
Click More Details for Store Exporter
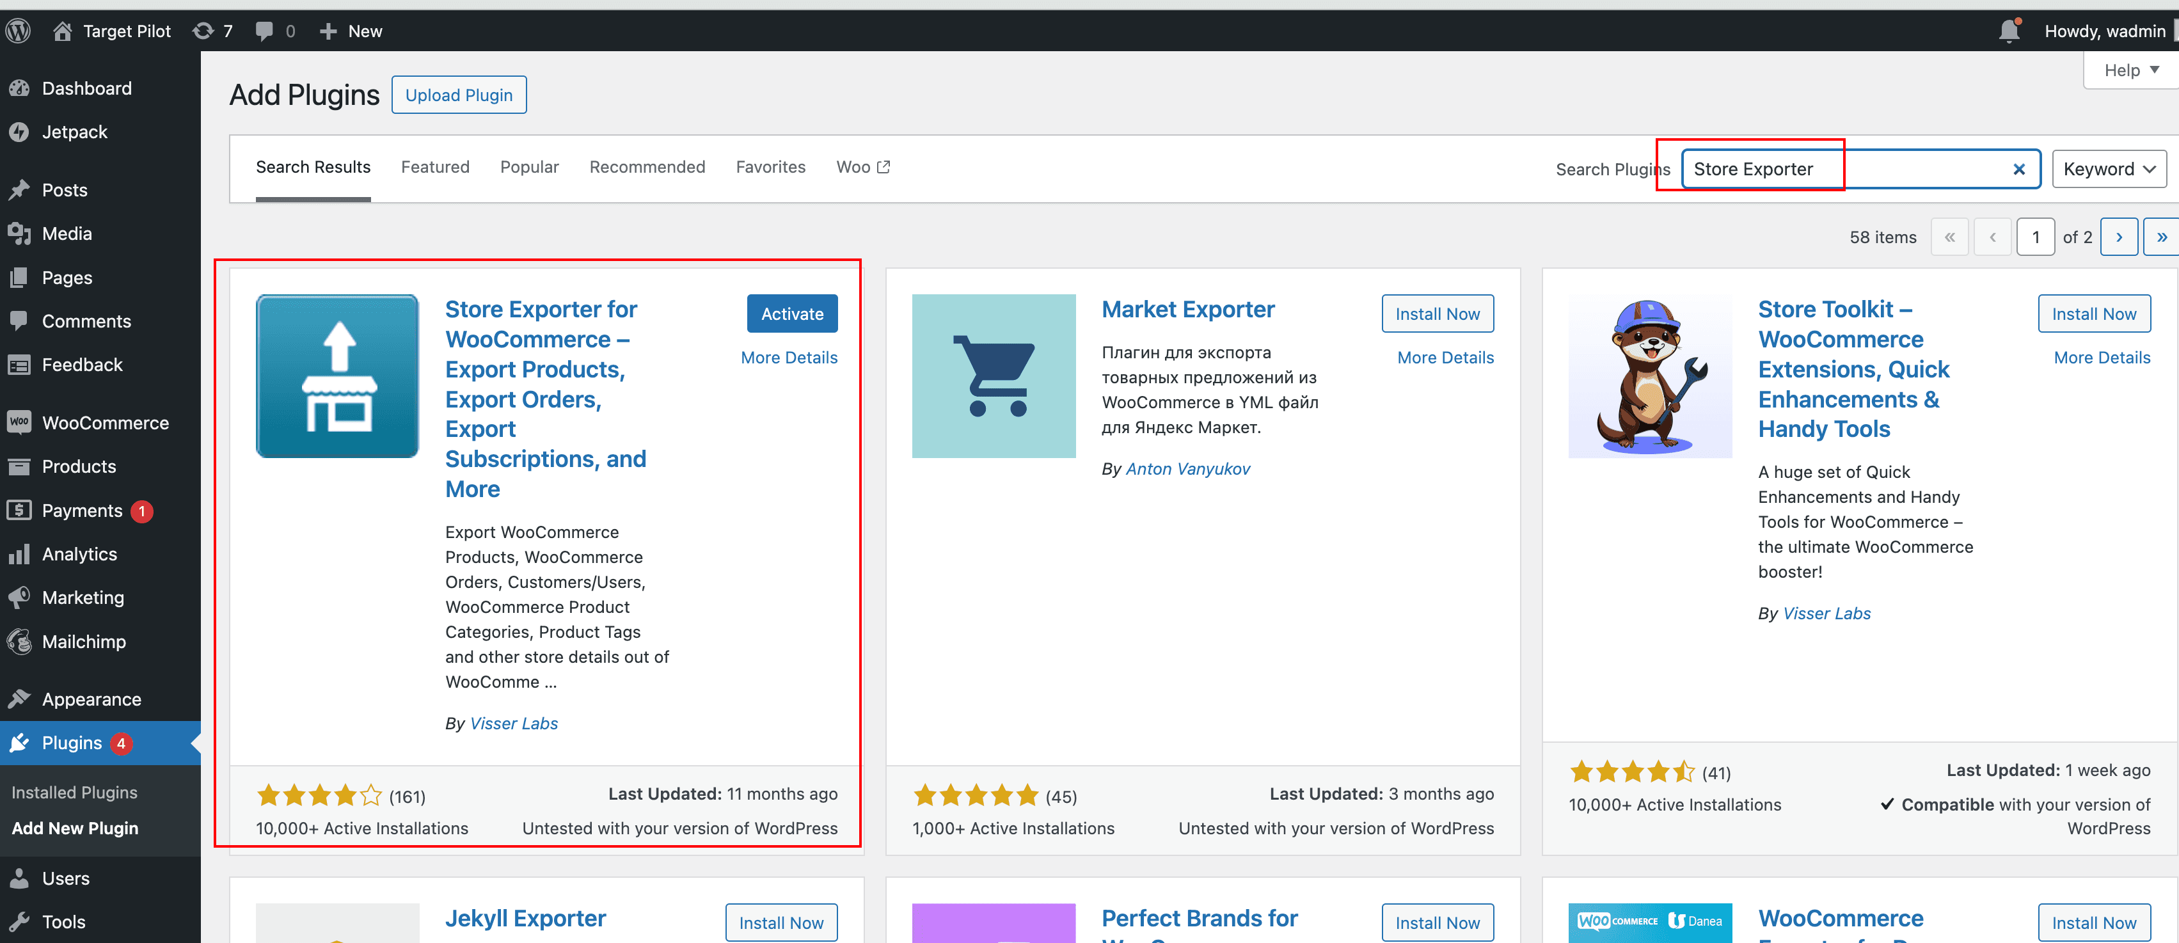tap(788, 357)
